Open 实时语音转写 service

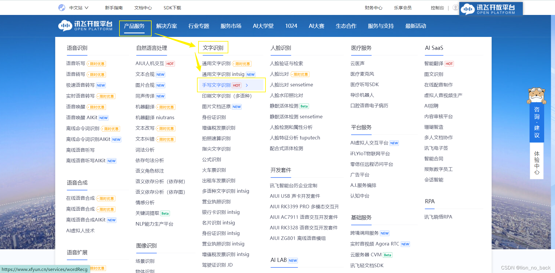tap(80, 96)
